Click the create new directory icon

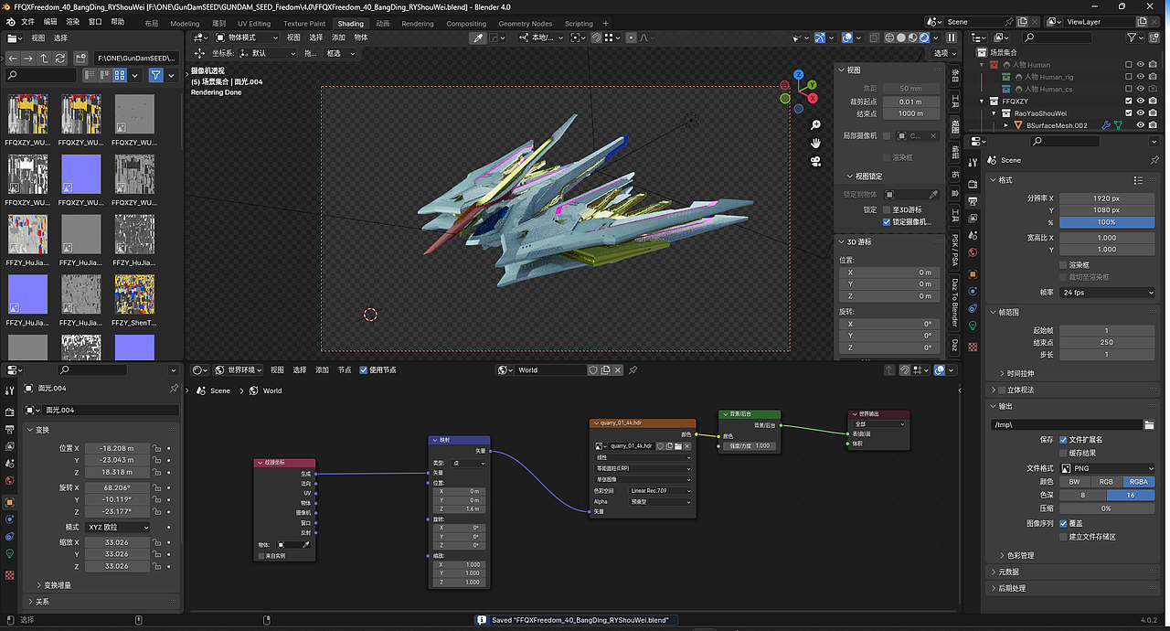(x=80, y=58)
